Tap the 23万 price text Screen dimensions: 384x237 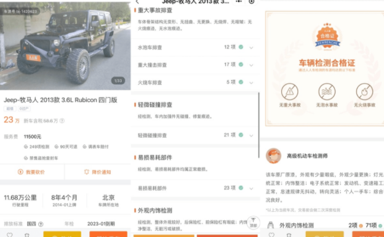(x=12, y=120)
